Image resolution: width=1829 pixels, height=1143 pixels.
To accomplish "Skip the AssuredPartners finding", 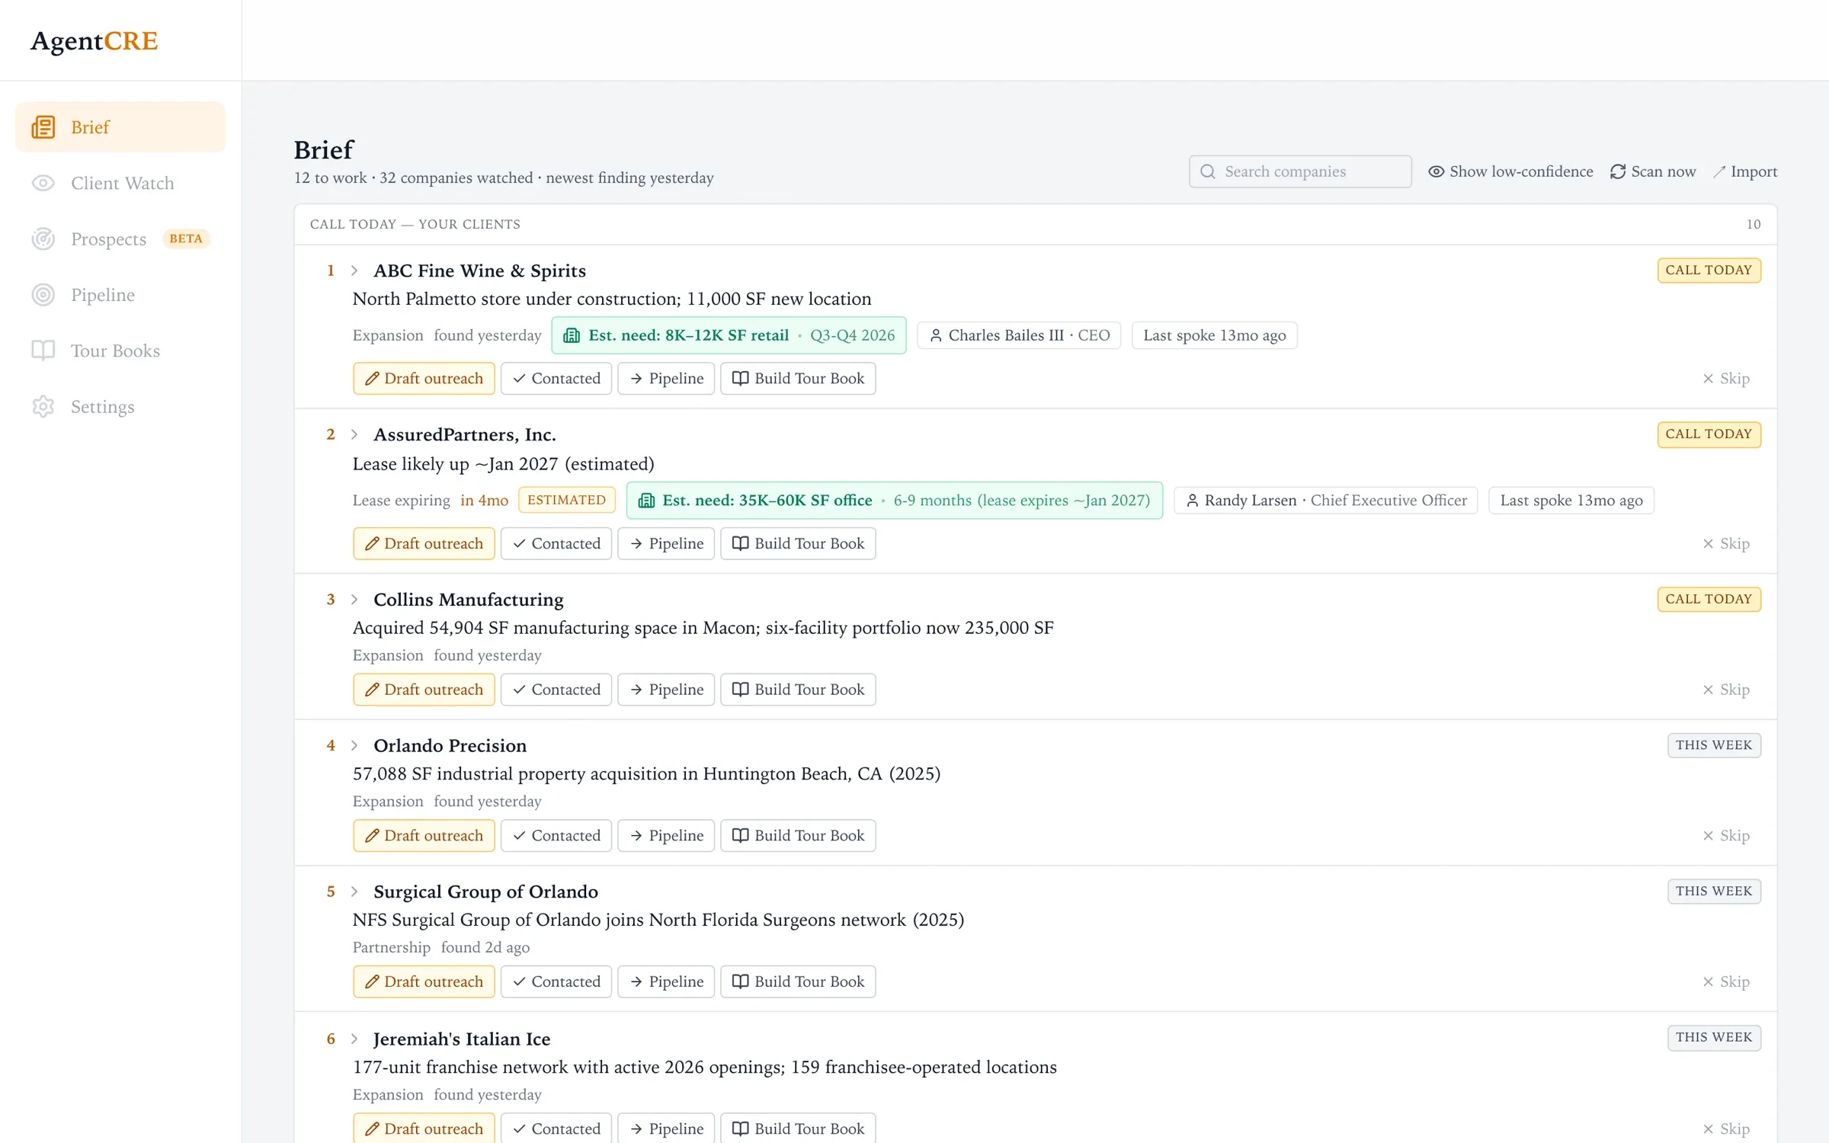I will click(1726, 543).
